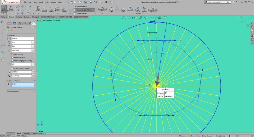254x137 pixels.
Task: Choose the Split Entities tool
Action: [51, 10]
